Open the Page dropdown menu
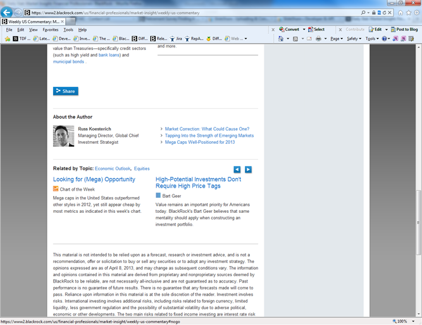The width and height of the screenshot is (422, 325). click(x=337, y=39)
